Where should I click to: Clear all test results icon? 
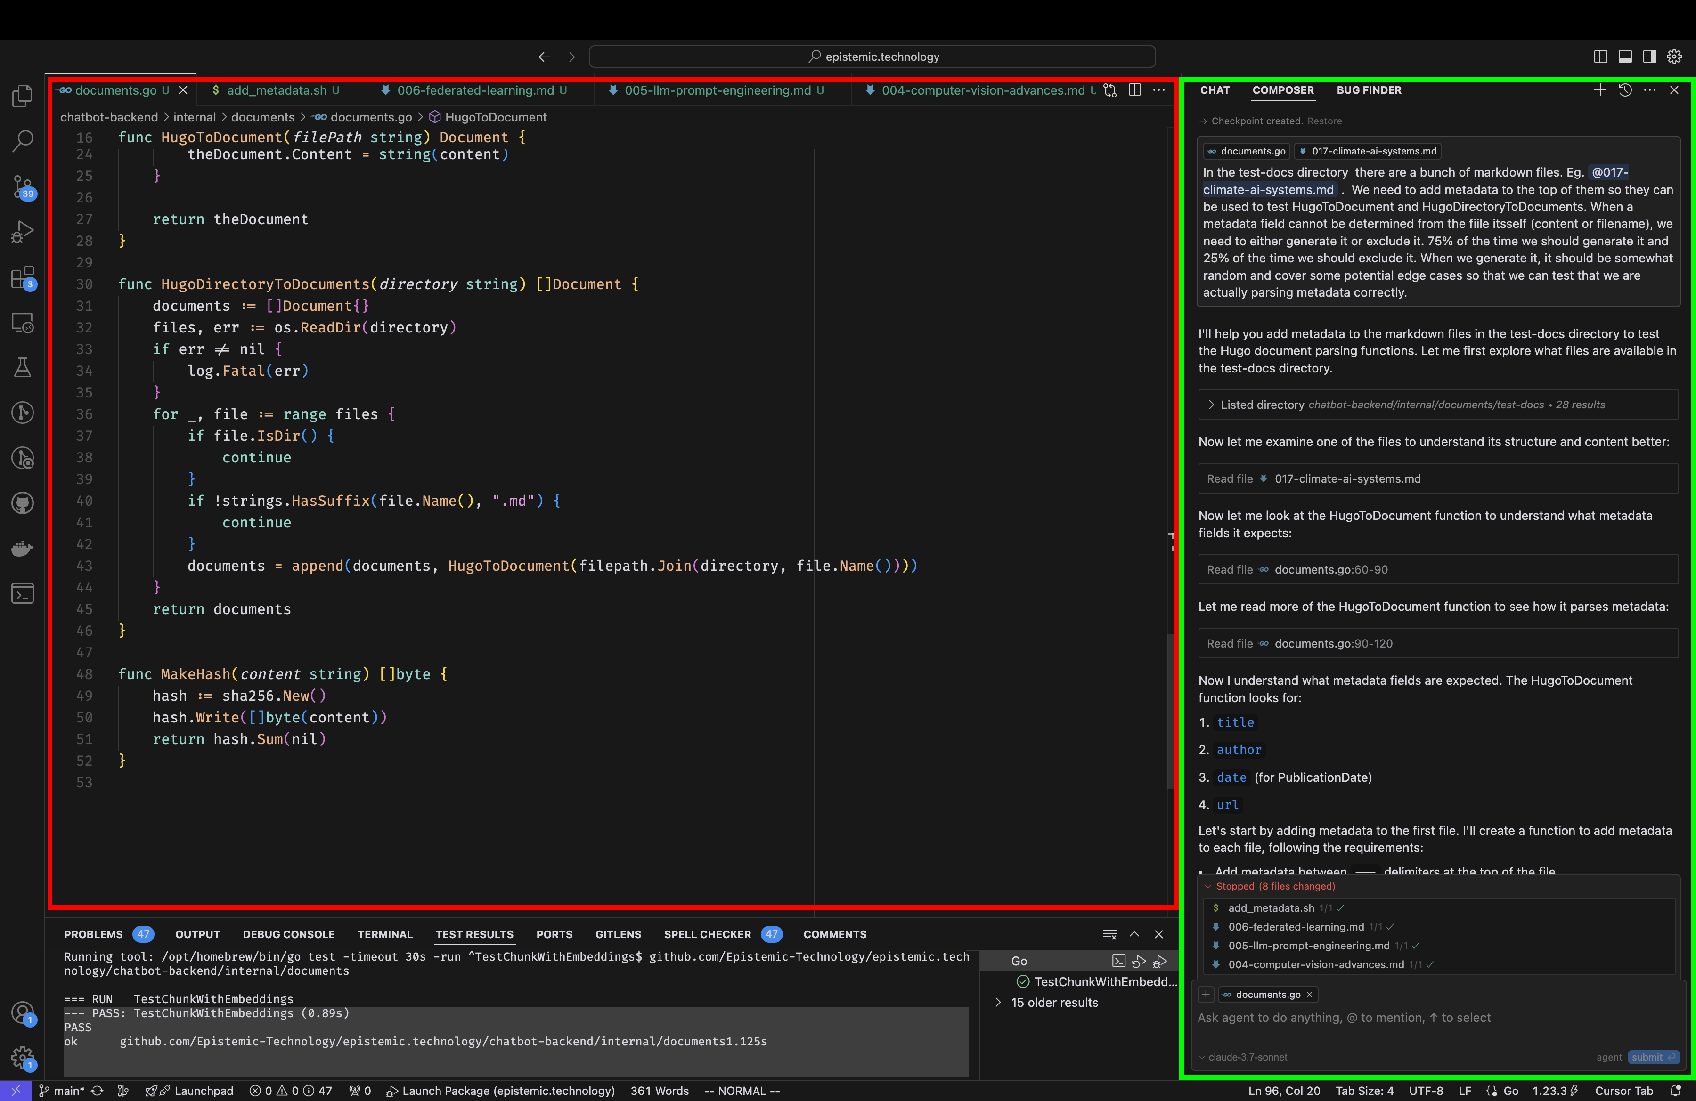pos(1109,934)
